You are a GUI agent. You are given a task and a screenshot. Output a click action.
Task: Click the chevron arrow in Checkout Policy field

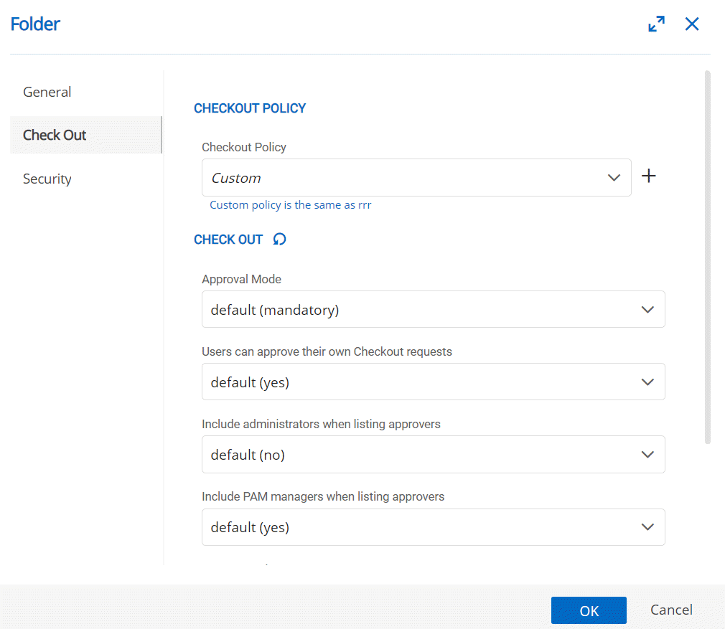(x=614, y=178)
